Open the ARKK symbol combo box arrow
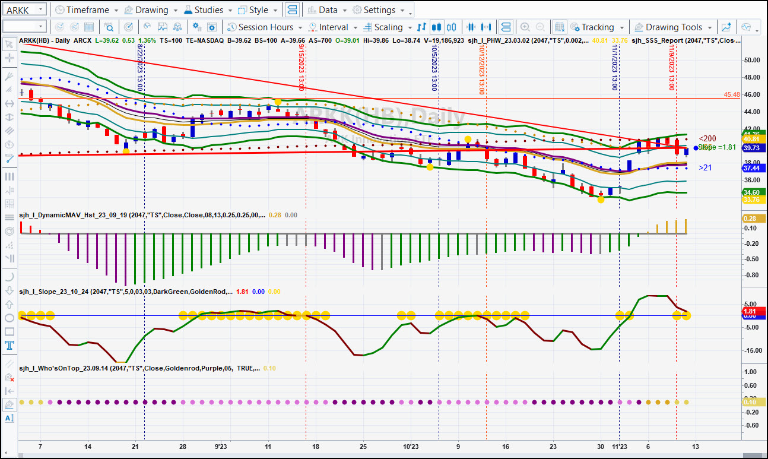The height and width of the screenshot is (459, 768). point(40,10)
